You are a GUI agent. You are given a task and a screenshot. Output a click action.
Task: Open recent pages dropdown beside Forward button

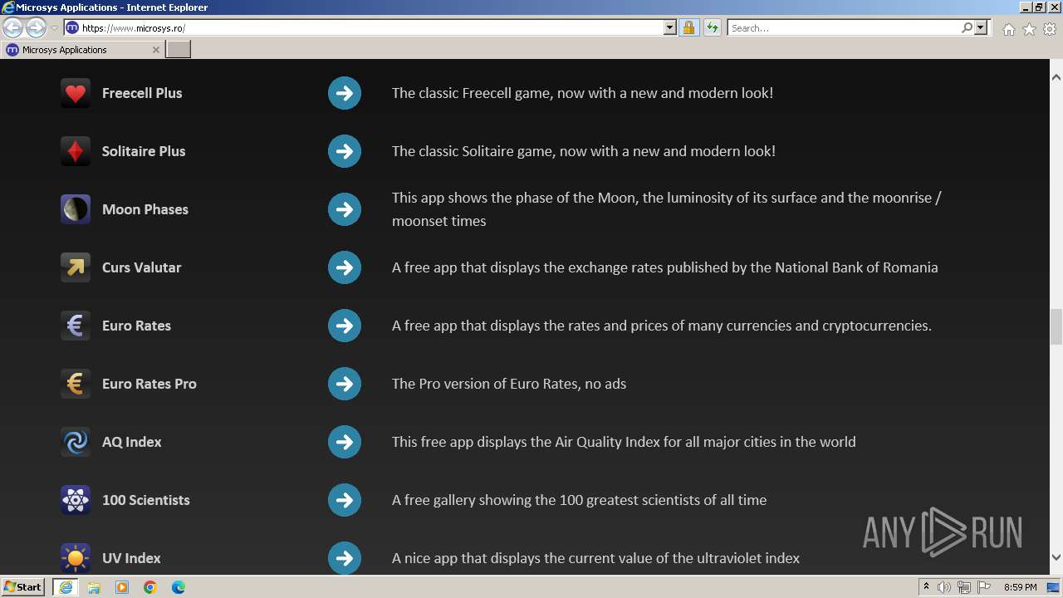54,27
